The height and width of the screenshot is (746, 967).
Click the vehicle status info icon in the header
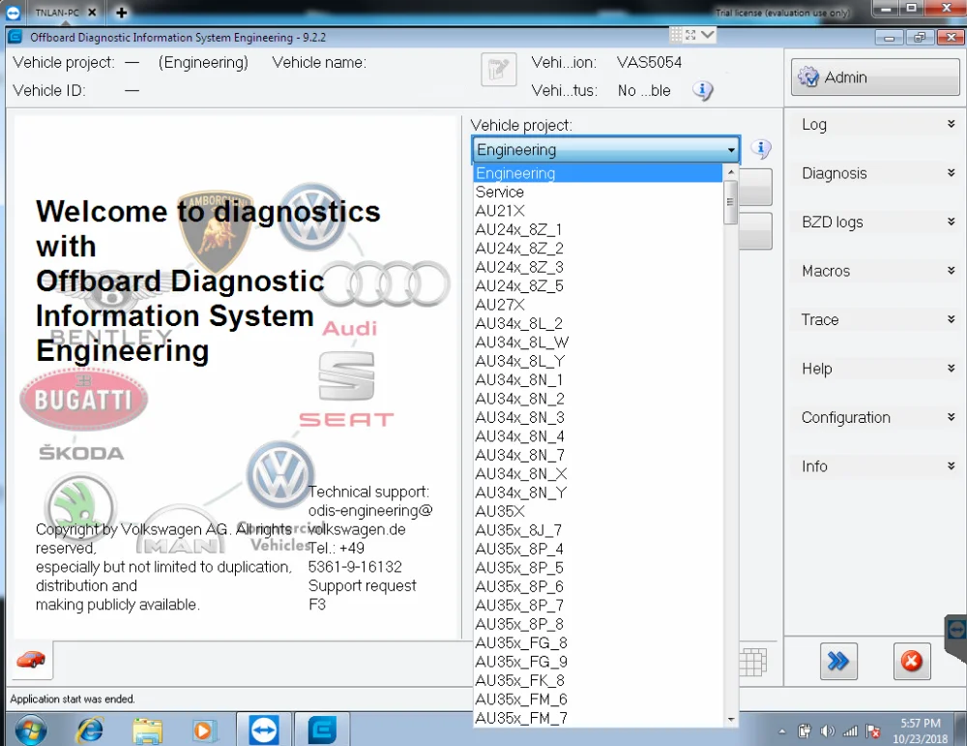702,91
